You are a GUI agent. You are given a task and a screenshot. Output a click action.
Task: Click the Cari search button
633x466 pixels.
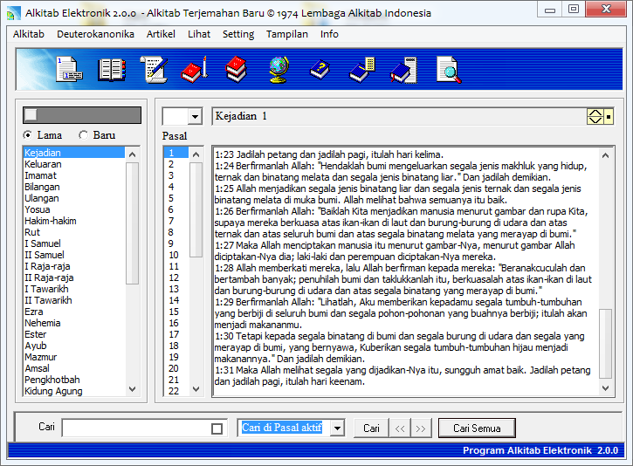click(371, 428)
